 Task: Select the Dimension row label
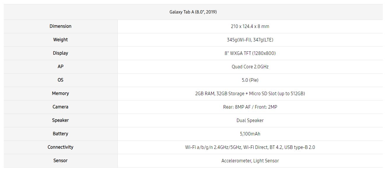pos(60,26)
